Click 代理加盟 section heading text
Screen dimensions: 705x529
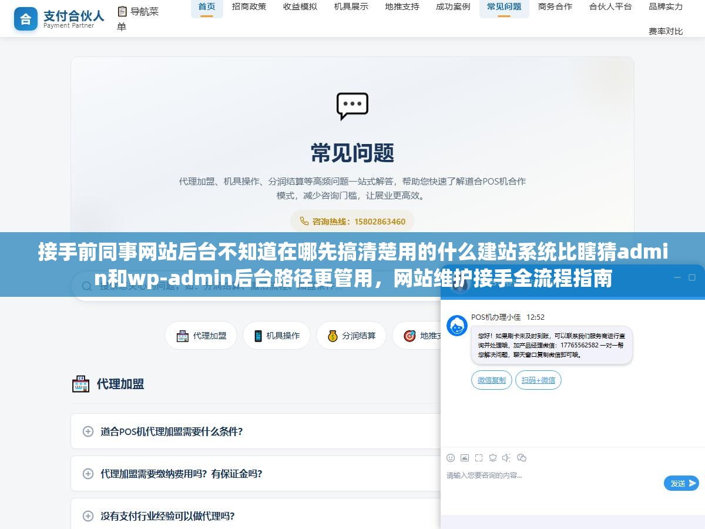[x=120, y=384]
